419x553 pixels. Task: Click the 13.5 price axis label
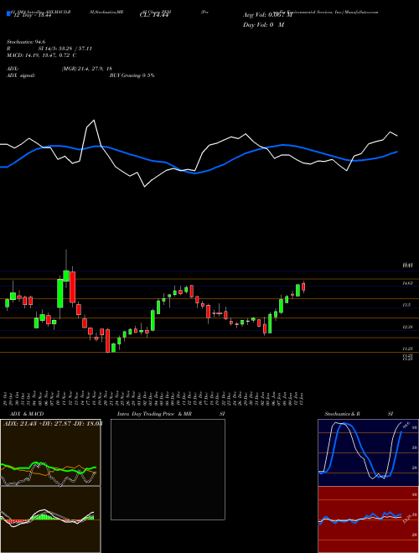pyautogui.click(x=407, y=305)
